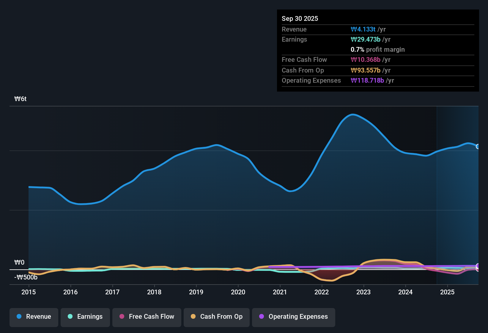The width and height of the screenshot is (488, 333).
Task: Click the 2023 mark on the timeline axis
Action: click(x=363, y=292)
